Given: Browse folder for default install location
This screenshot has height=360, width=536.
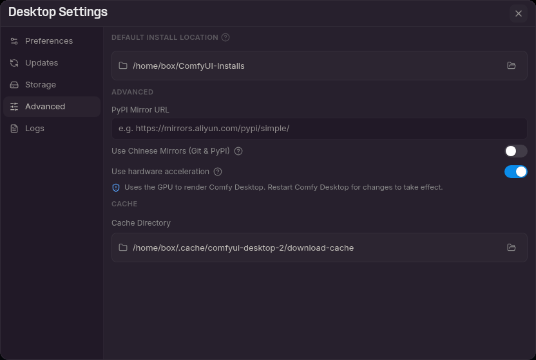Looking at the screenshot, I should point(511,66).
